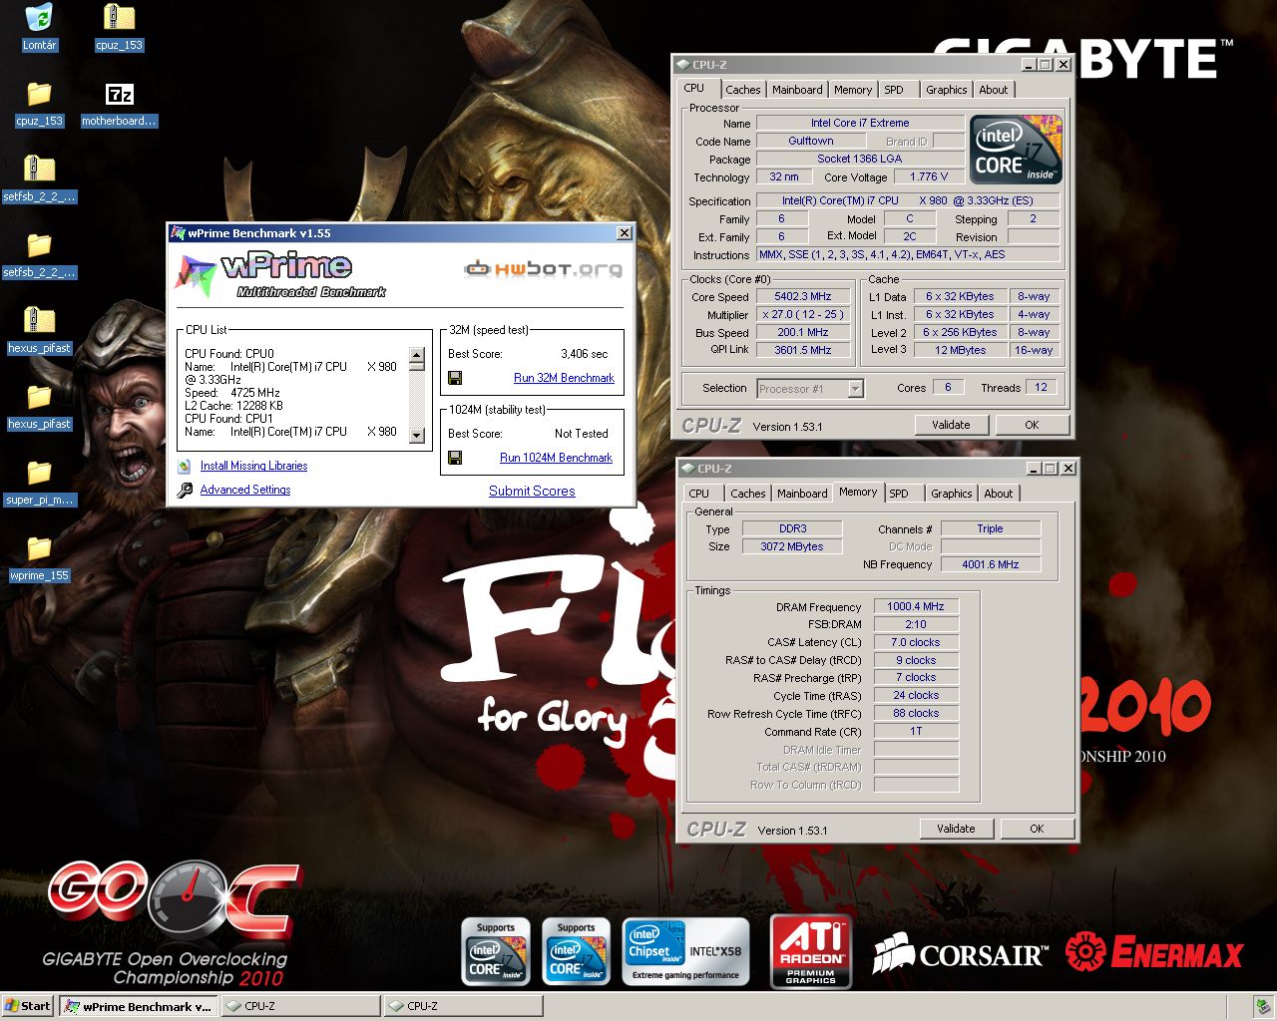Select the setfsb_2_2 zip archive icon
This screenshot has width=1277, height=1021.
click(39, 170)
